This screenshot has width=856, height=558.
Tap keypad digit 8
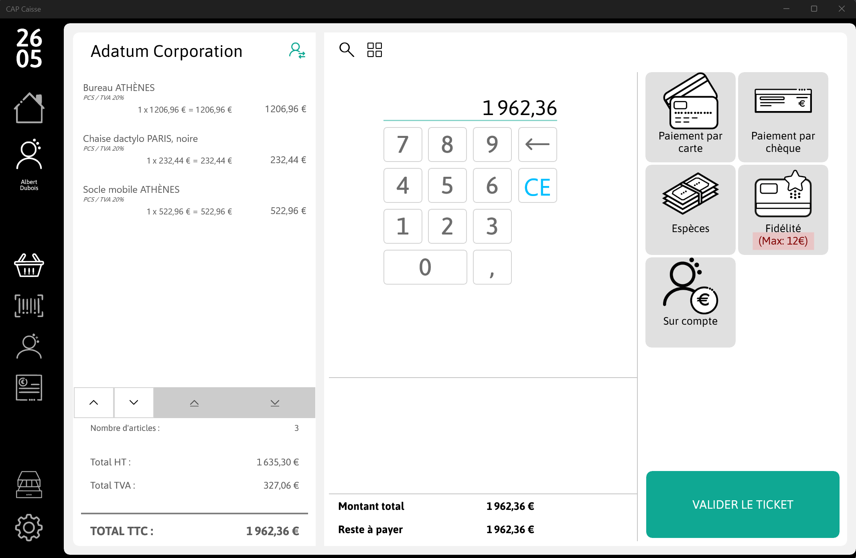pyautogui.click(x=447, y=144)
